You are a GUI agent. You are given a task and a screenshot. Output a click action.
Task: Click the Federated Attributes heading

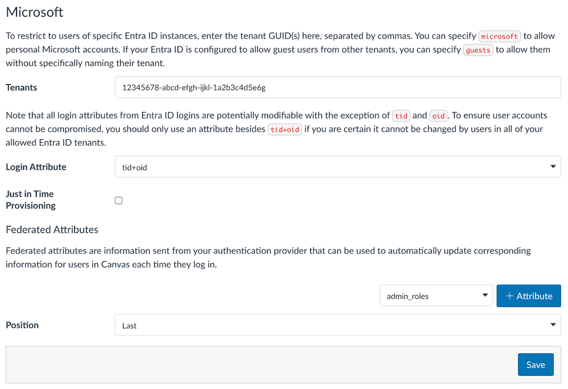52,229
